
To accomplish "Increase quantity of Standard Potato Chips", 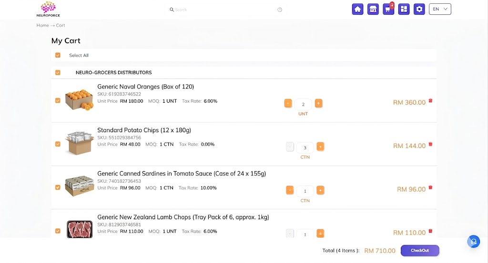I will 320,146.
